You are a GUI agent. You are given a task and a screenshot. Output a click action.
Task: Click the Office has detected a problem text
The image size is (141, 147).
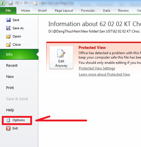(x=110, y=53)
